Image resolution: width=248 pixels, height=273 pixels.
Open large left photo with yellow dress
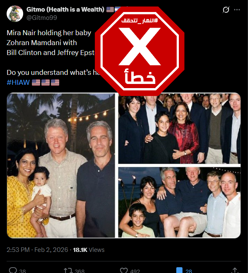coord(61,165)
